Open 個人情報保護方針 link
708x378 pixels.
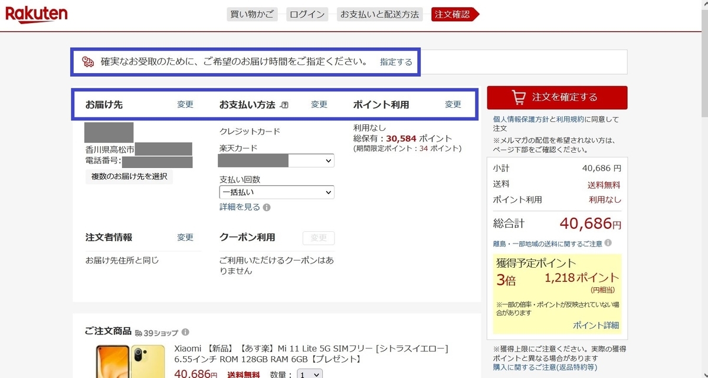pyautogui.click(x=521, y=119)
